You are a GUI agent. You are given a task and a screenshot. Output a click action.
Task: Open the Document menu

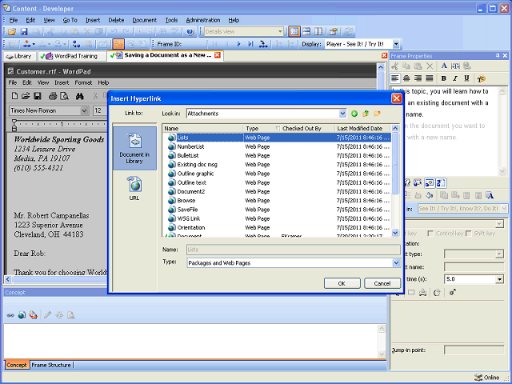click(144, 20)
